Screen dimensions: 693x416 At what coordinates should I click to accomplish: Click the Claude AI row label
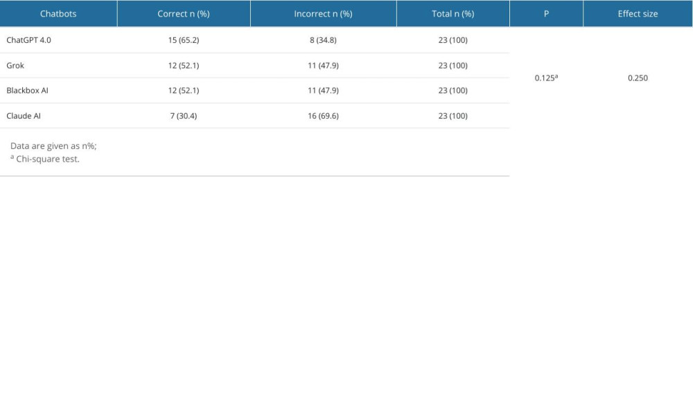point(24,116)
